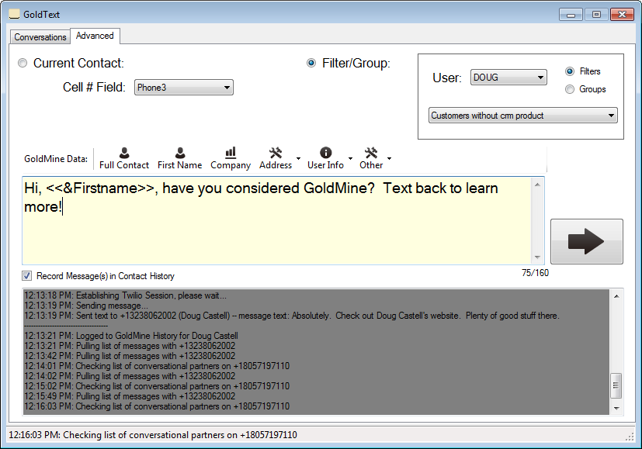This screenshot has height=449, width=642.
Task: Click inside the message text box
Action: coord(277,221)
